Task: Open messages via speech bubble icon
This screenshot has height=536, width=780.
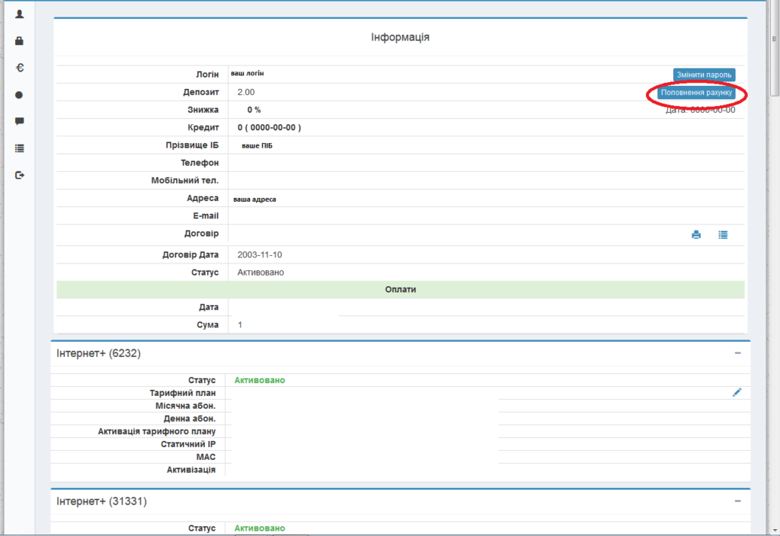Action: tap(20, 121)
